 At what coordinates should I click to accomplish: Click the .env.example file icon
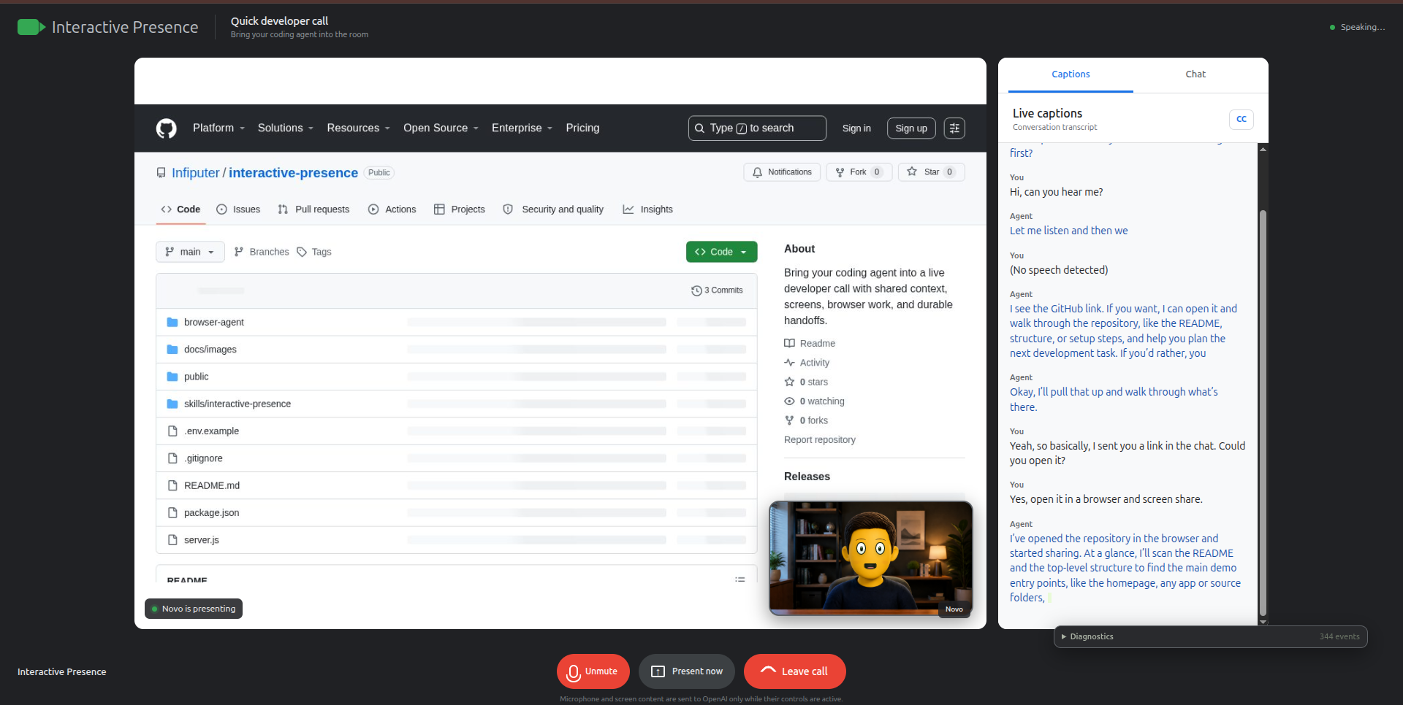(x=172, y=431)
